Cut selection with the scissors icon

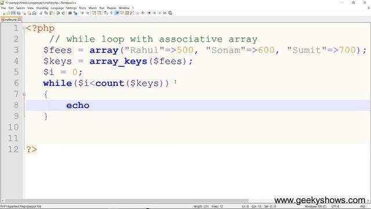[x=41, y=13]
